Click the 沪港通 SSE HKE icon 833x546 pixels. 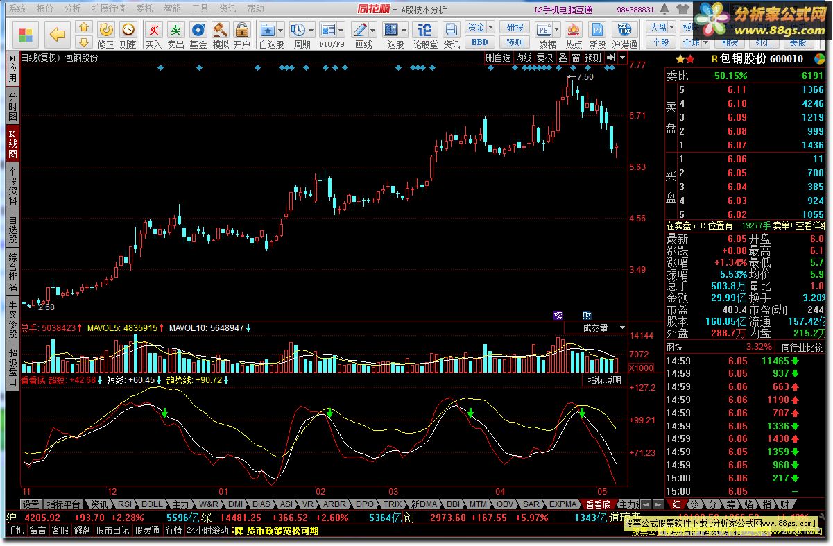pos(625,29)
